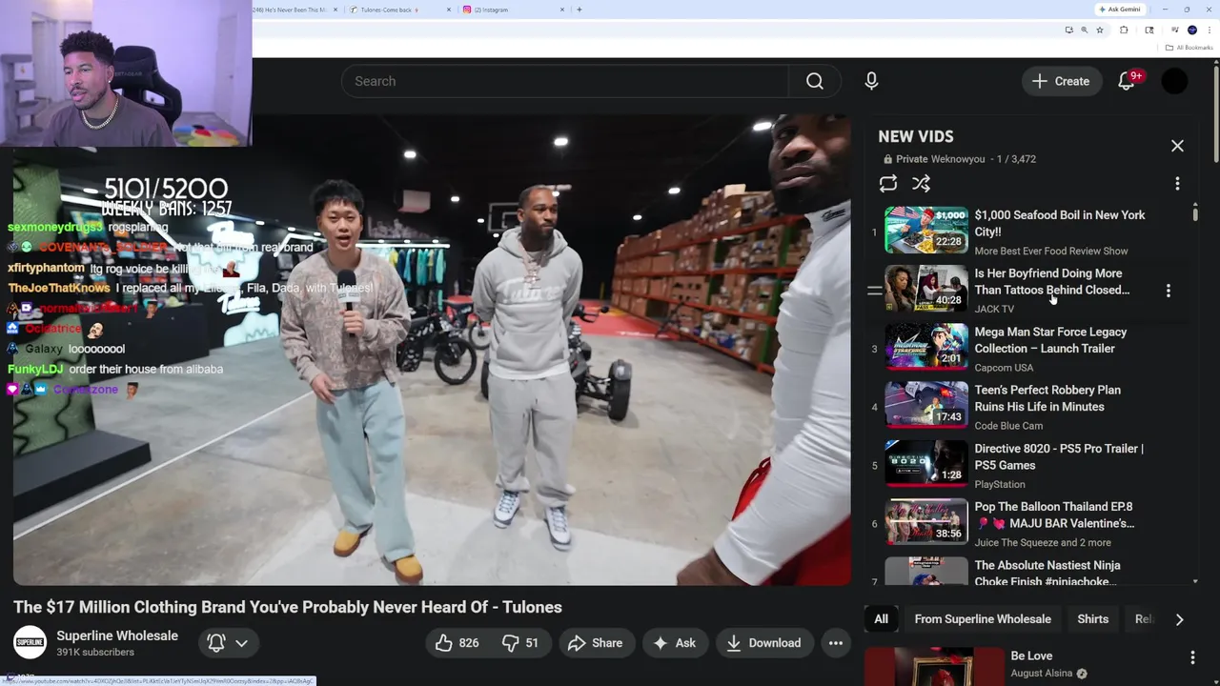Close the NEW VIDS playlist panel

(1177, 146)
